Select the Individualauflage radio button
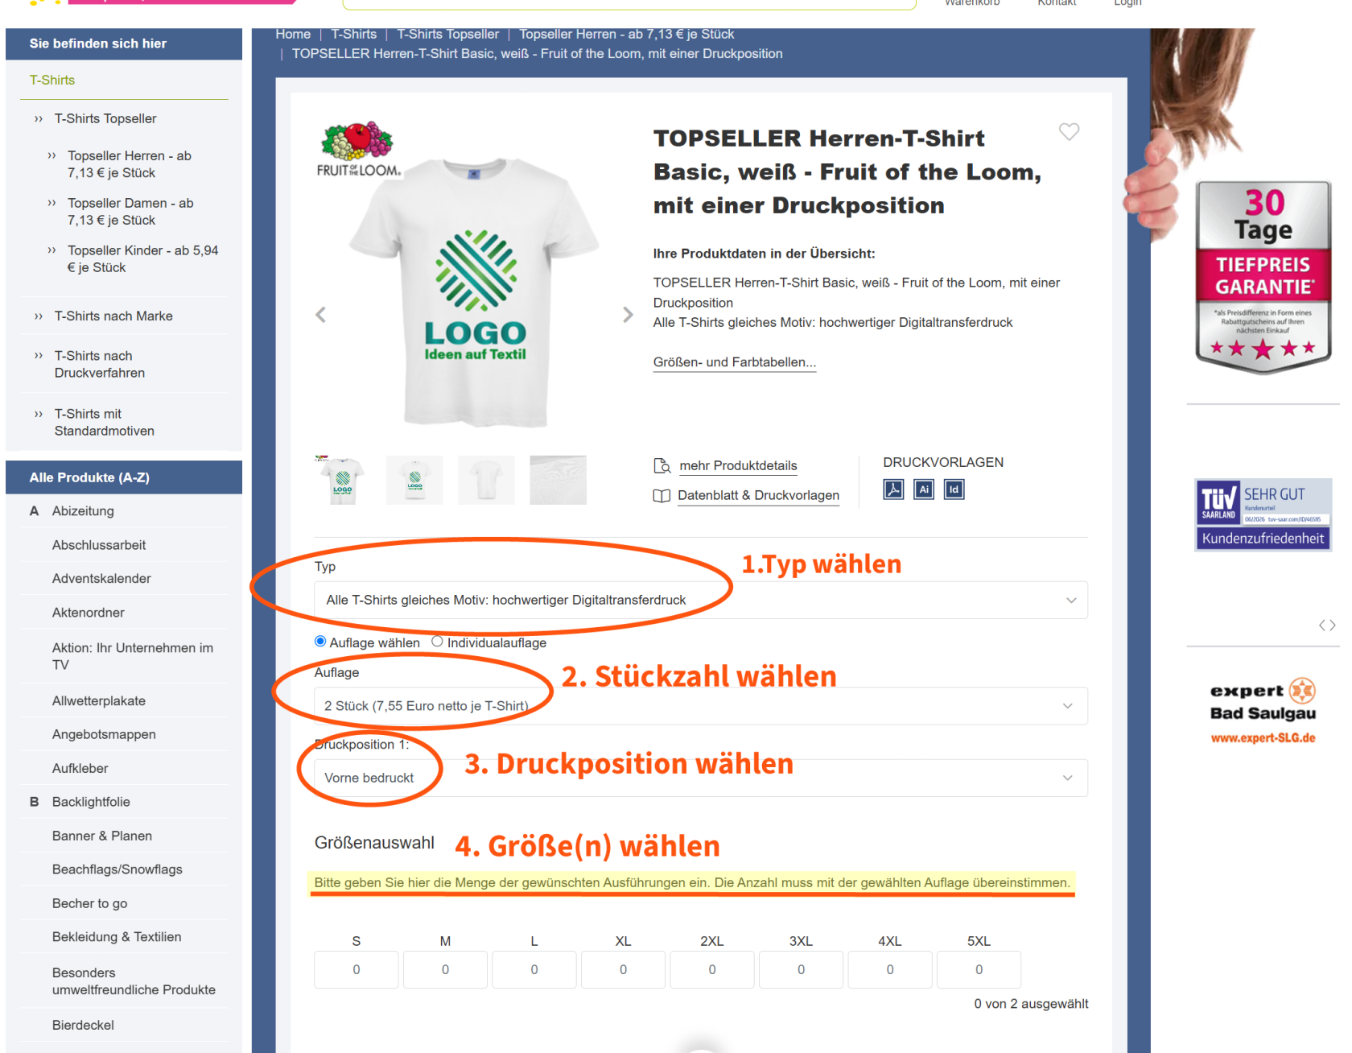 coord(437,642)
